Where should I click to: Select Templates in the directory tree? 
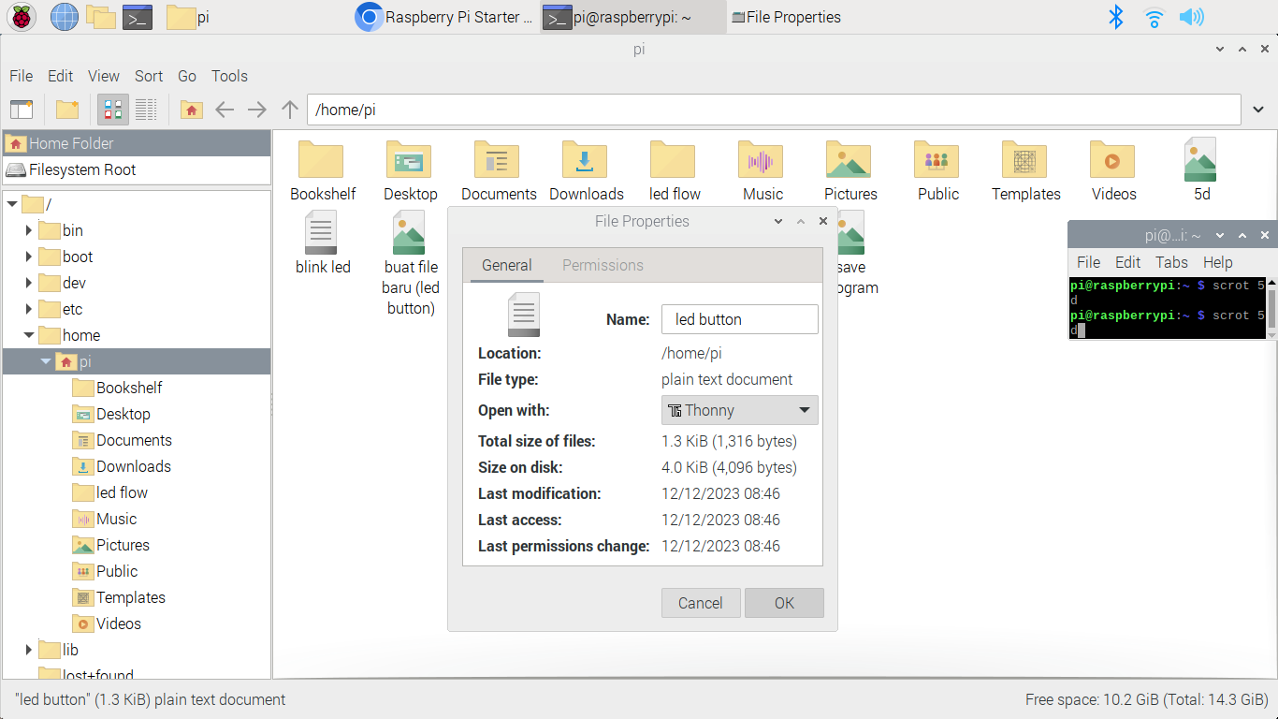pyautogui.click(x=131, y=597)
